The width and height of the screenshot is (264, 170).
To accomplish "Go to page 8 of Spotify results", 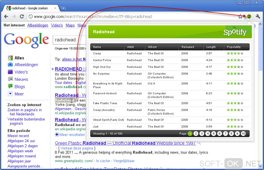I will pos(231,134).
